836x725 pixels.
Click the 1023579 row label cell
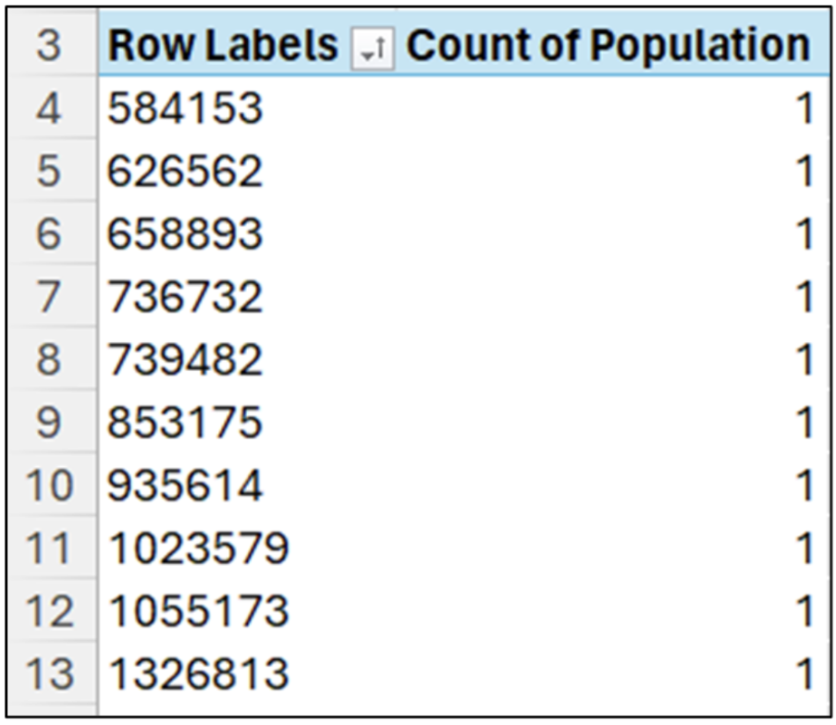[198, 548]
